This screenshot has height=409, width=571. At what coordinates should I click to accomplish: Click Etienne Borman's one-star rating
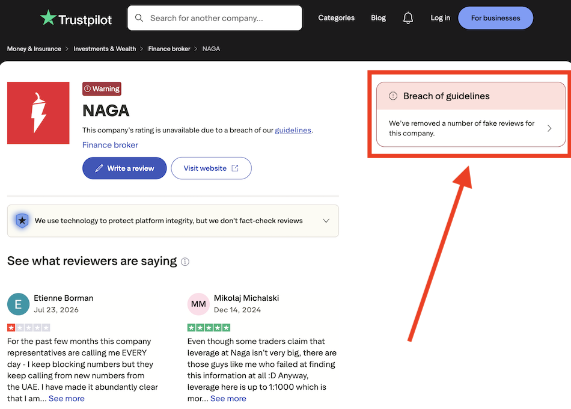(28, 327)
